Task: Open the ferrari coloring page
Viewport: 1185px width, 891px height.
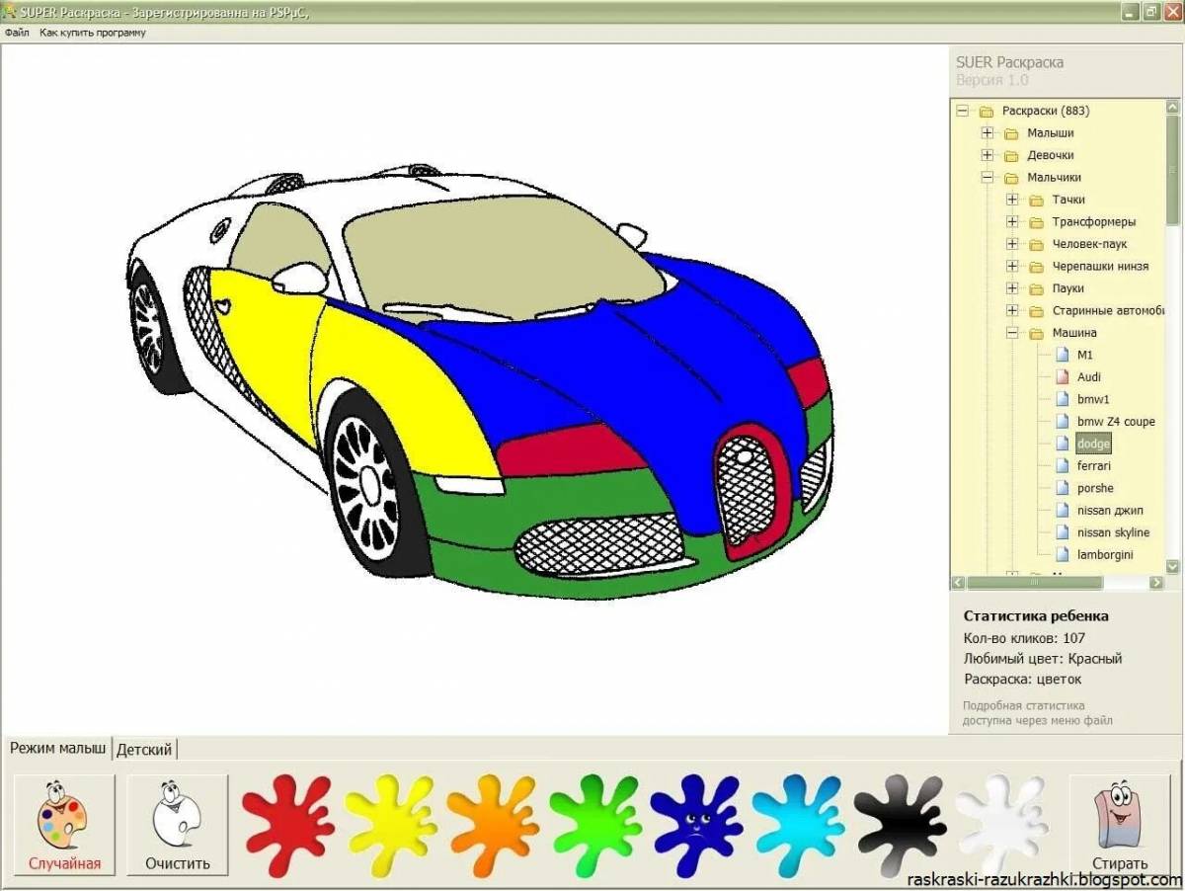Action: 1093,466
